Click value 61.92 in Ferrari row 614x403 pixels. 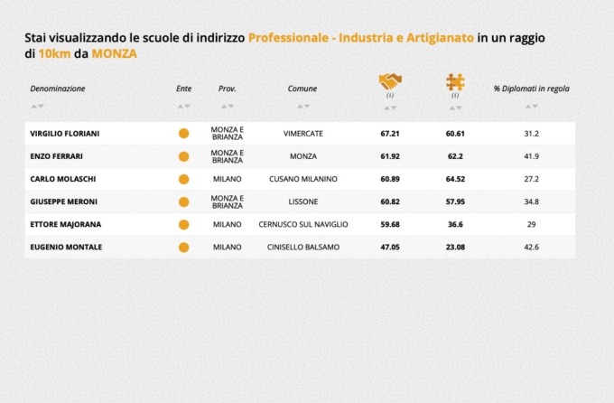coord(390,156)
